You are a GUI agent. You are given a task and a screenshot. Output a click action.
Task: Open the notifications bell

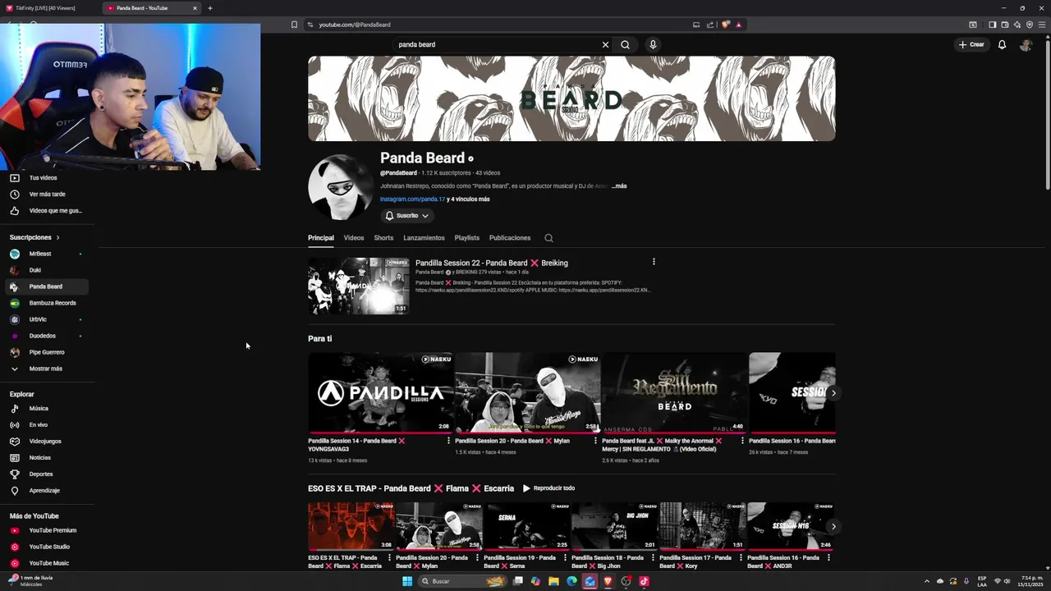tap(1002, 44)
